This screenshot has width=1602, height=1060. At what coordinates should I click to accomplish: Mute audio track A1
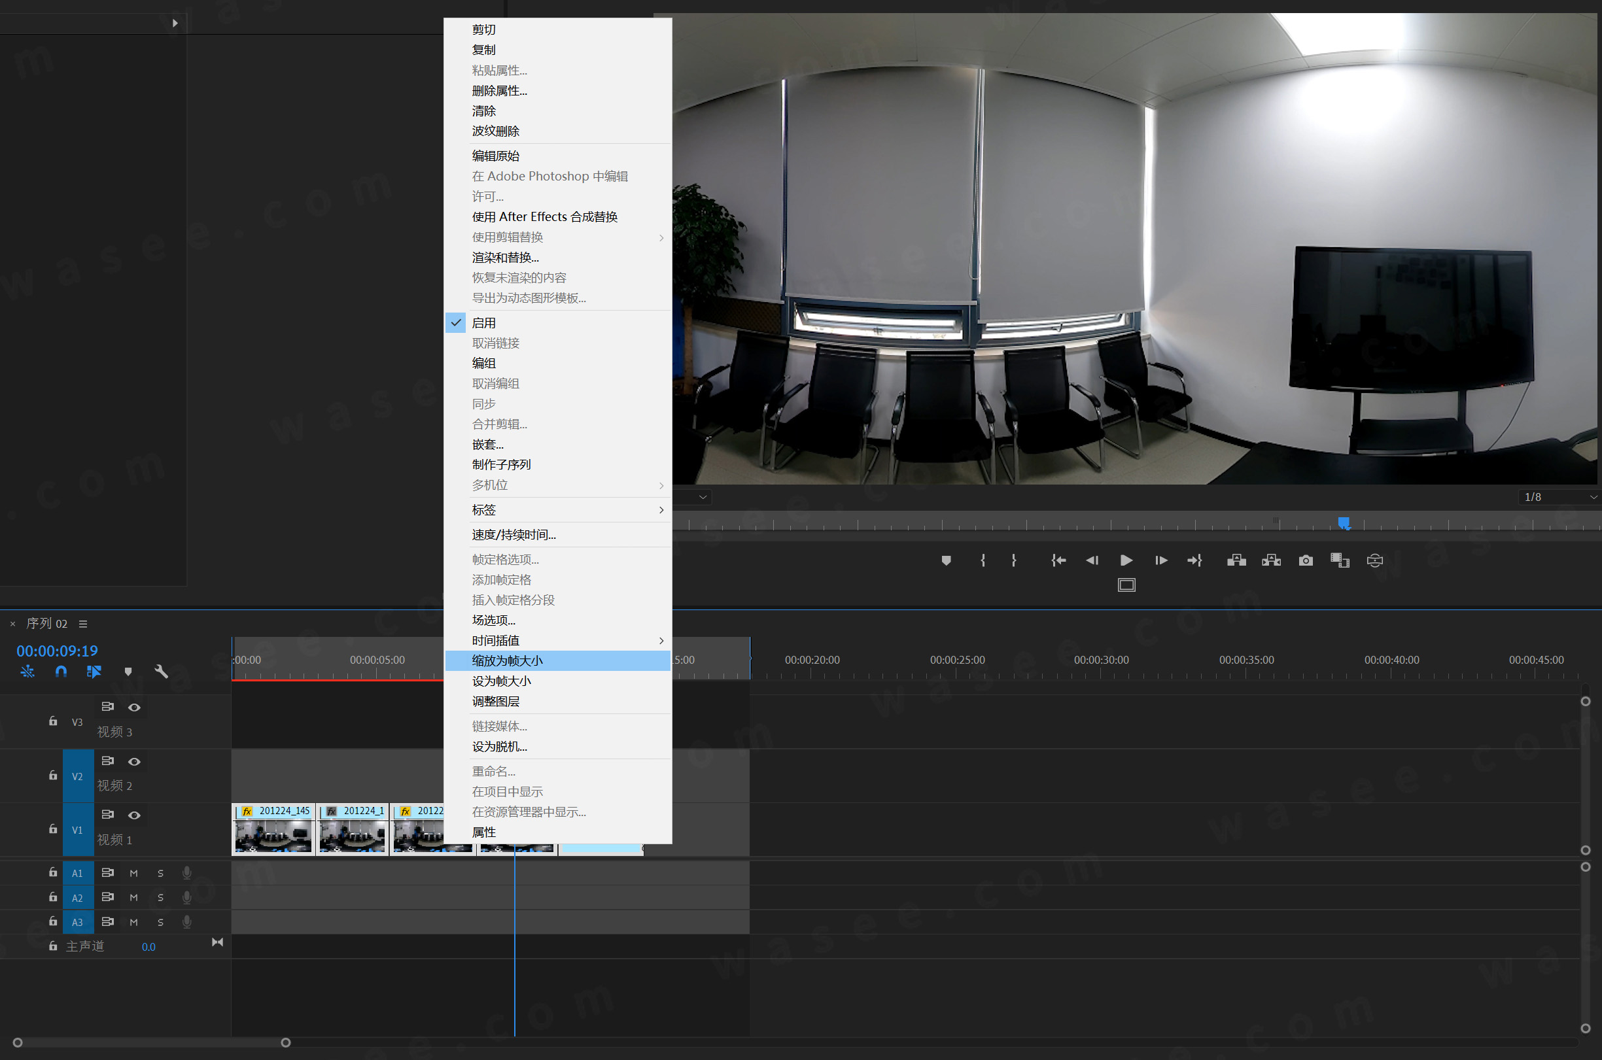click(x=134, y=873)
